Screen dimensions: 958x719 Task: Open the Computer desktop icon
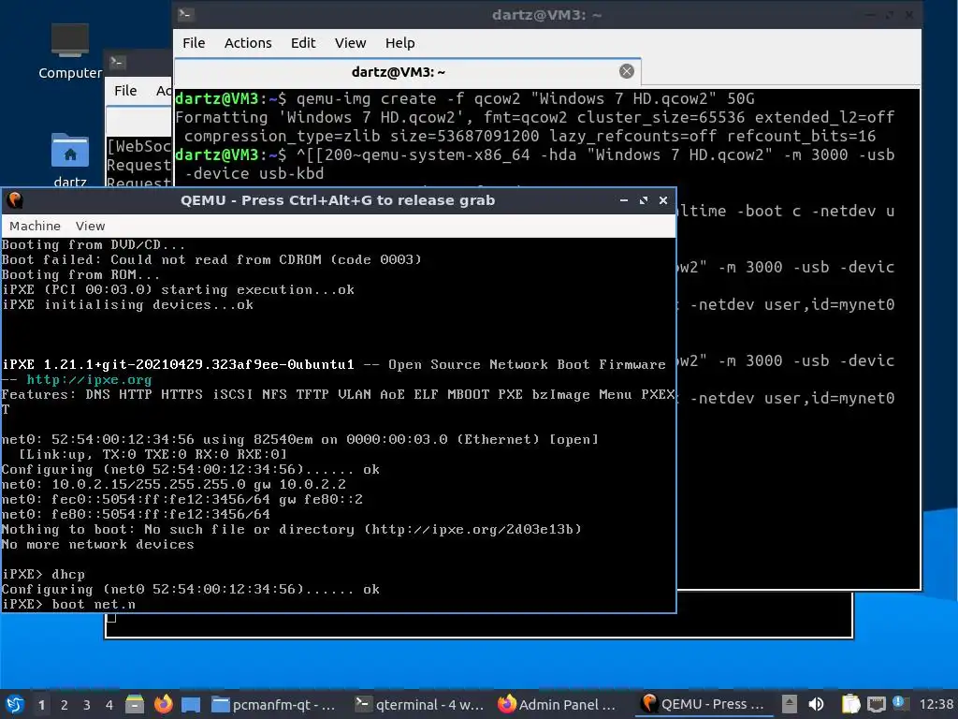click(x=70, y=51)
